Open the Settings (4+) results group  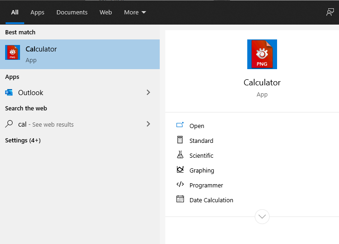(23, 140)
